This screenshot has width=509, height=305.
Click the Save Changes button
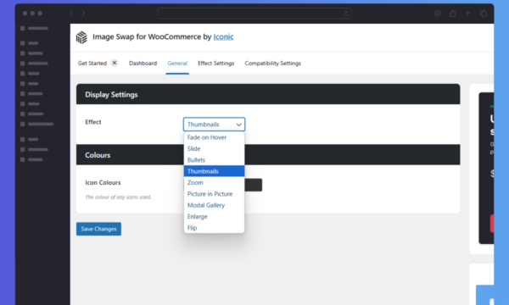pos(98,229)
